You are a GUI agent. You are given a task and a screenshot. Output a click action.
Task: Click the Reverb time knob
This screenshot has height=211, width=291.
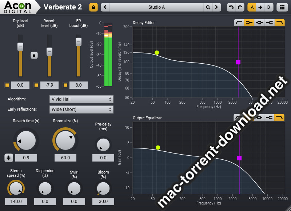(26, 140)
